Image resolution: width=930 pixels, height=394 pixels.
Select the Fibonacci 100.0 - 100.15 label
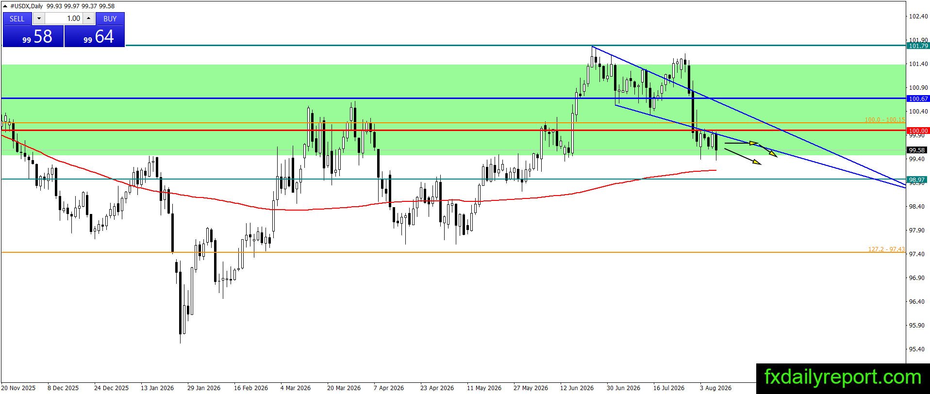tap(885, 120)
